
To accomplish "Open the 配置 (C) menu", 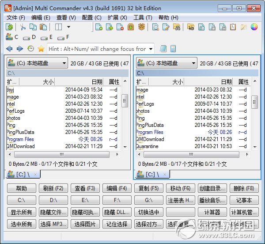I will pyautogui.click(x=92, y=18).
